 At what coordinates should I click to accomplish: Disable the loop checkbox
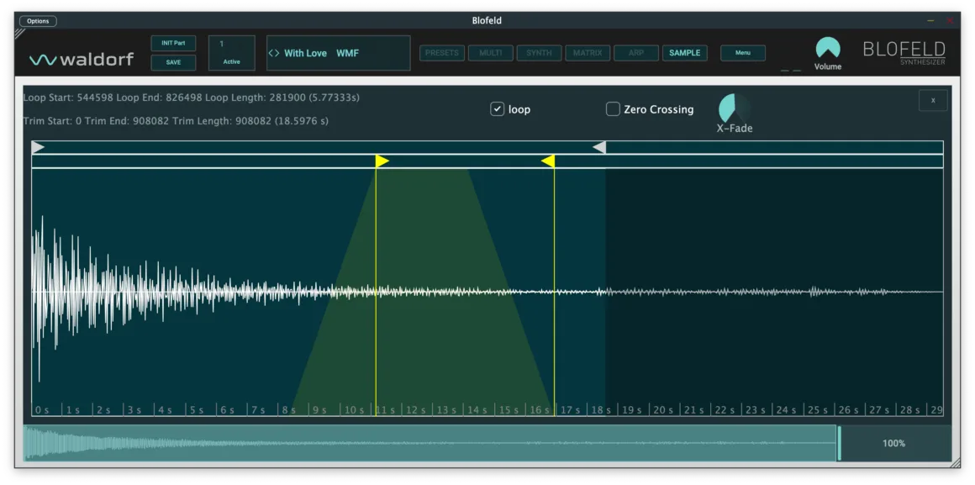pos(498,109)
